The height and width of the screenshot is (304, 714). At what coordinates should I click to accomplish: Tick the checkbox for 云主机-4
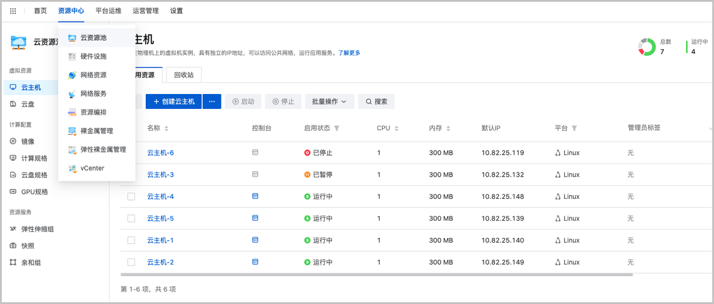coord(131,196)
